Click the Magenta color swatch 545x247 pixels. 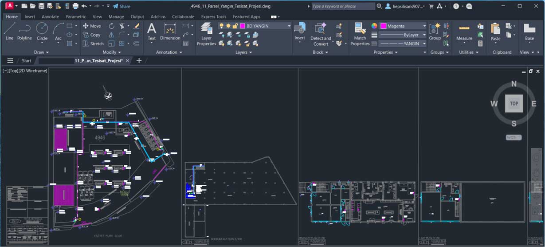point(384,26)
